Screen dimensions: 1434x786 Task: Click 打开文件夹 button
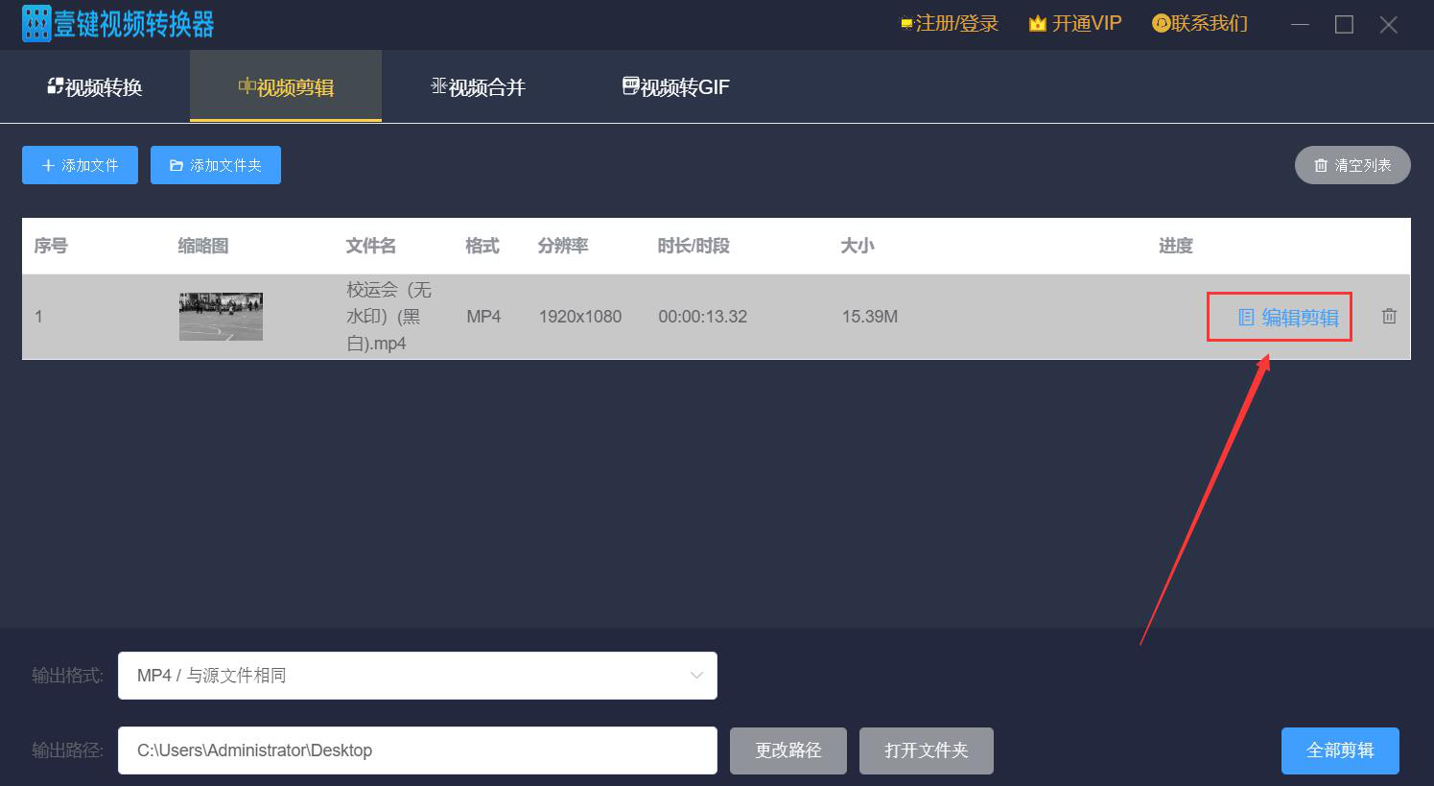(x=926, y=750)
